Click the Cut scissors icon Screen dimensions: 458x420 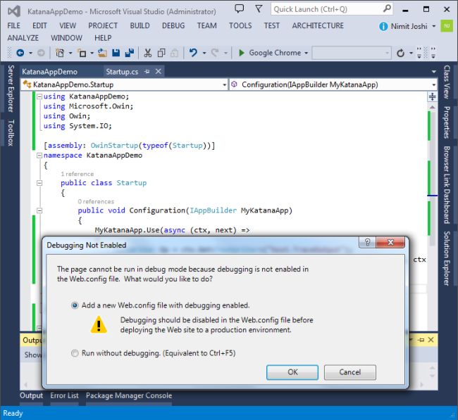click(148, 53)
